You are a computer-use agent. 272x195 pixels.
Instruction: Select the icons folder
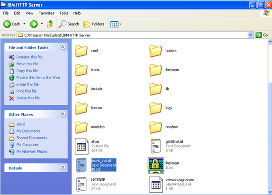[x=81, y=70]
